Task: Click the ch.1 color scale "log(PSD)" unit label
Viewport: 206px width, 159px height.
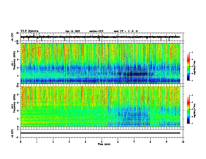Action: 195,68
